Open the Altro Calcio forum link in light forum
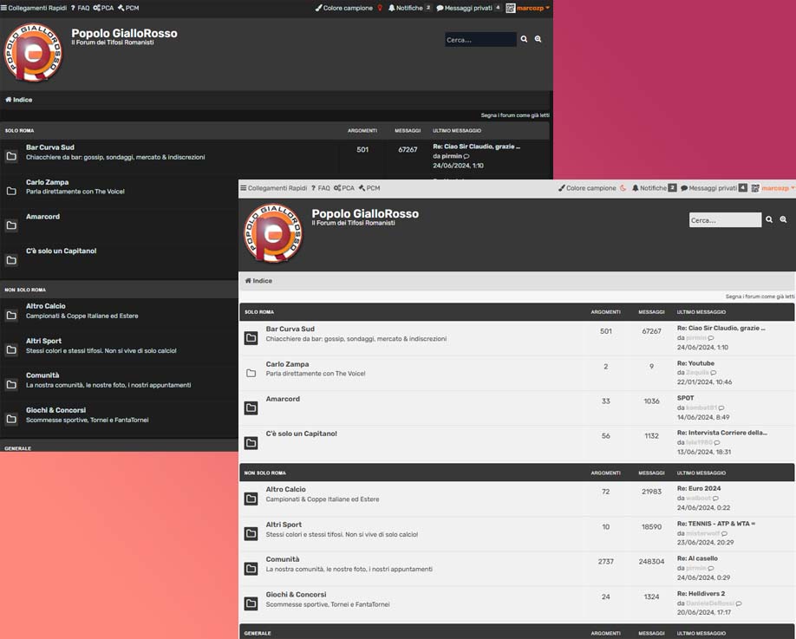 tap(285, 489)
